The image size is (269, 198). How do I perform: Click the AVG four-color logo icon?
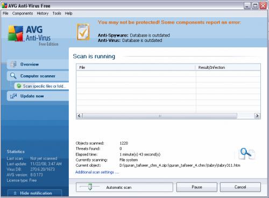point(16,33)
